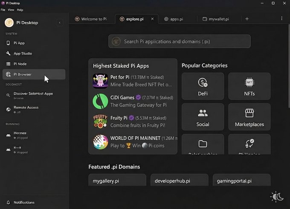Click the category card with checkmark arrows icon
This screenshot has height=209, width=290.
coord(249,144)
